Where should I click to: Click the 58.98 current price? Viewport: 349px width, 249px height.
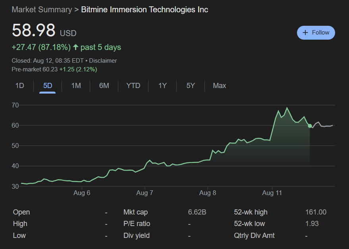33,30
